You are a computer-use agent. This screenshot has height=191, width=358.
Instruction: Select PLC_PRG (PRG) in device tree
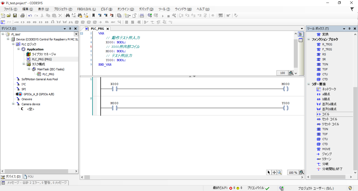(x=39, y=59)
